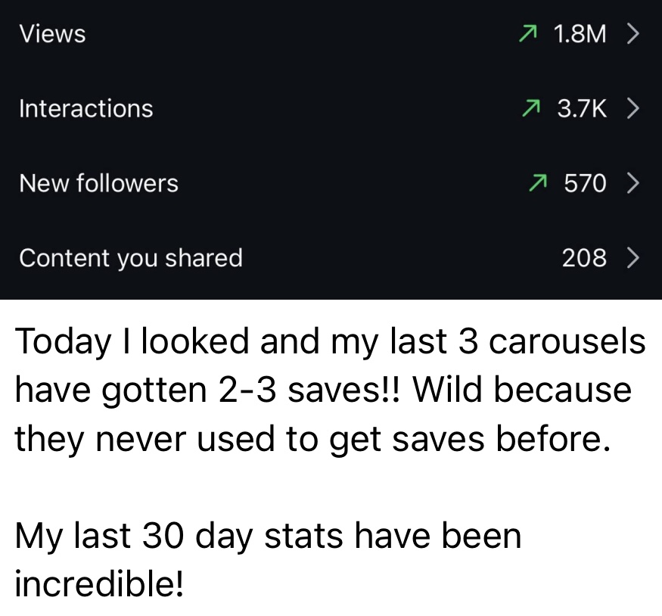Image resolution: width=662 pixels, height=616 pixels.
Task: Expand the Views row chevron
Action: (x=633, y=33)
